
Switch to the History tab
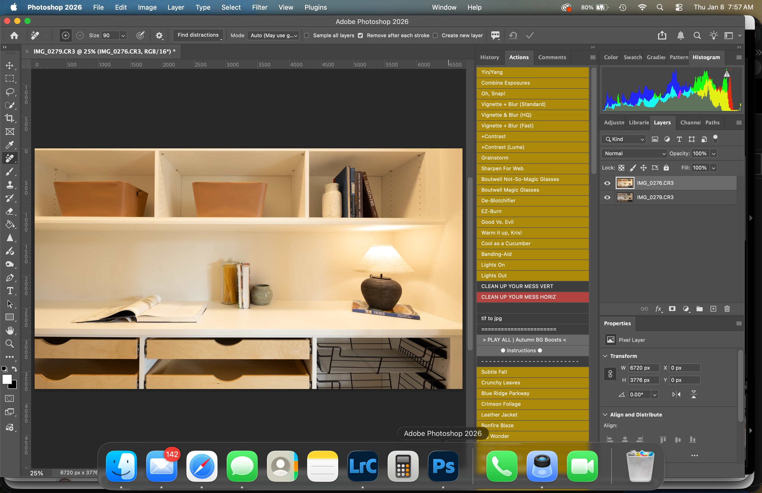(489, 57)
